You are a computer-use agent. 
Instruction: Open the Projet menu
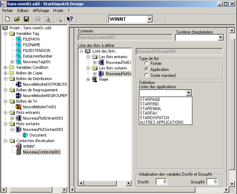tap(58, 11)
